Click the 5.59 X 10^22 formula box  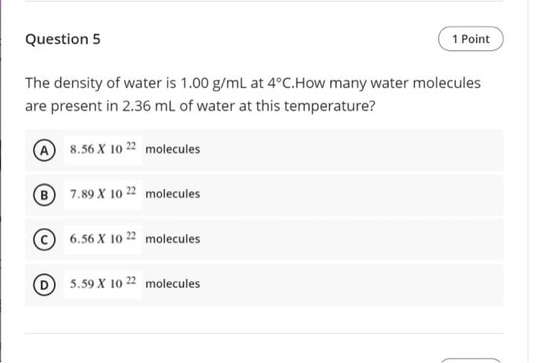click(x=103, y=284)
